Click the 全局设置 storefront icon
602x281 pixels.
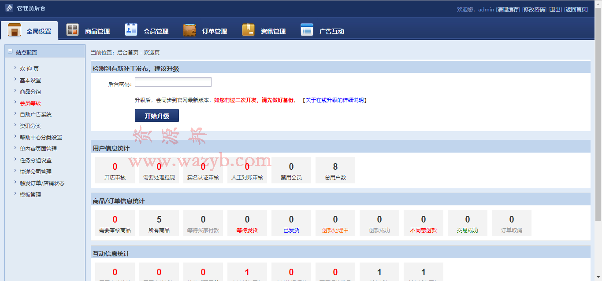point(15,30)
